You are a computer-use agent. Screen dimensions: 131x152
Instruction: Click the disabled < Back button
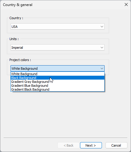point(69,145)
